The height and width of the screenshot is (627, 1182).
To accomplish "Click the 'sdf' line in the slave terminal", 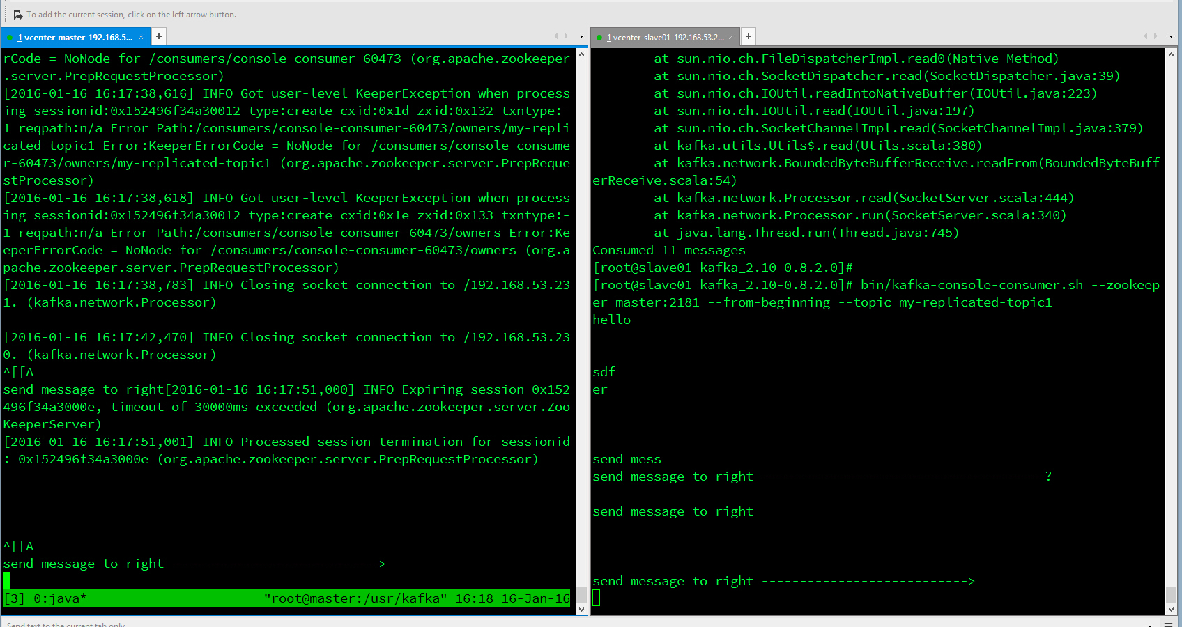I will (x=604, y=372).
